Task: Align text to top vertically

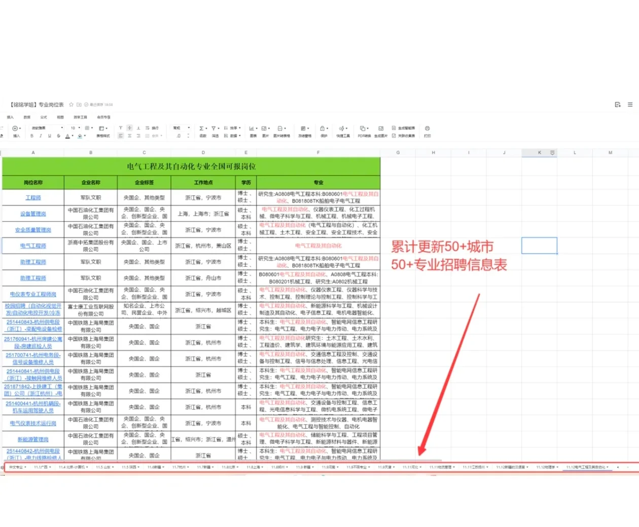Action: point(121,128)
